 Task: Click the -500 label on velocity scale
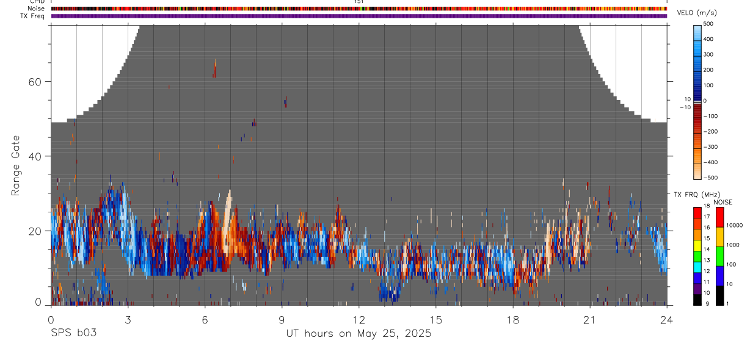coord(709,178)
